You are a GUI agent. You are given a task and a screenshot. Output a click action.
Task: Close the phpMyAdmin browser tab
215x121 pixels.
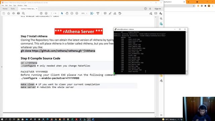coord(184,2)
